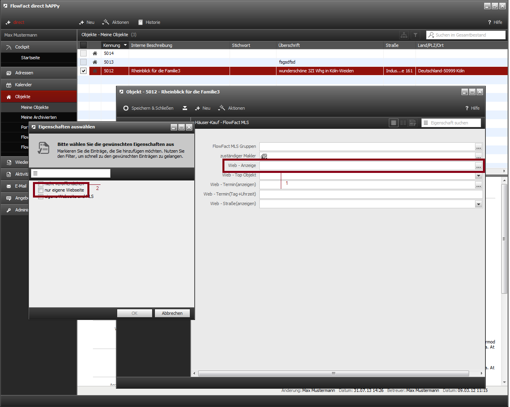Switch to single-column list view in Objekt window

tap(394, 123)
